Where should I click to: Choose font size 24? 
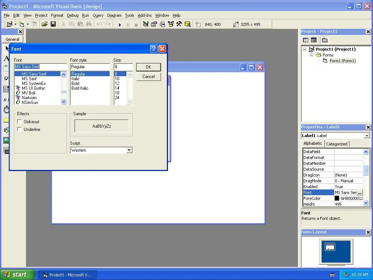pos(117,98)
